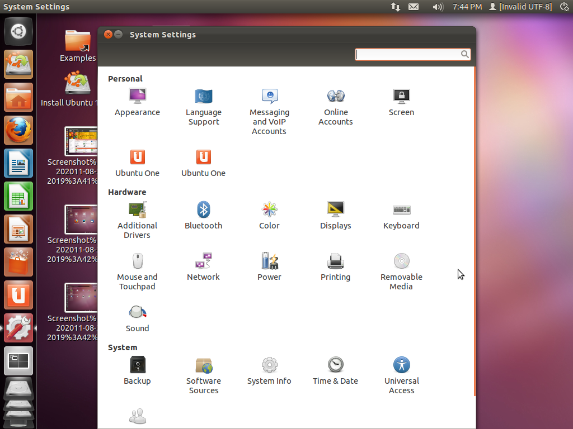
Task: Open Screen lock settings
Action: [x=401, y=102]
